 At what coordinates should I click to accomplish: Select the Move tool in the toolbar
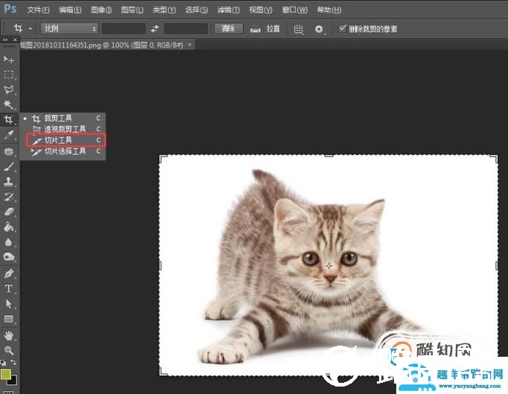[x=9, y=59]
